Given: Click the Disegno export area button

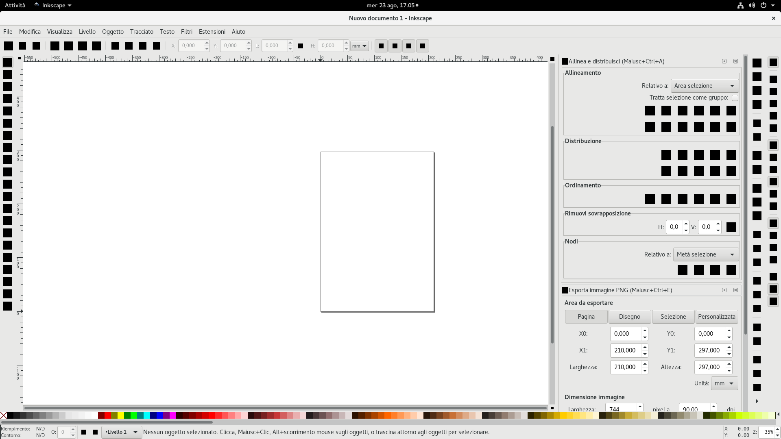Looking at the screenshot, I should pyautogui.click(x=629, y=317).
